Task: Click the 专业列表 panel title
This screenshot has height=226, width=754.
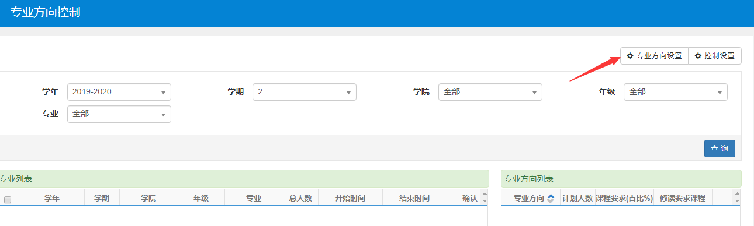Action: point(16,179)
